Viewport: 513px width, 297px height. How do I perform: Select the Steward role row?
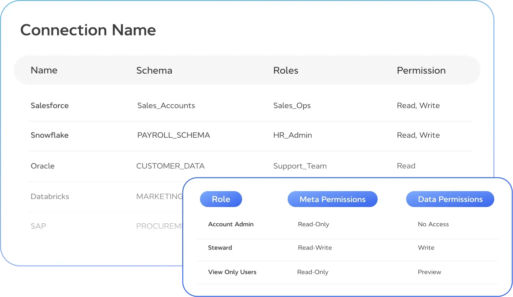220,248
